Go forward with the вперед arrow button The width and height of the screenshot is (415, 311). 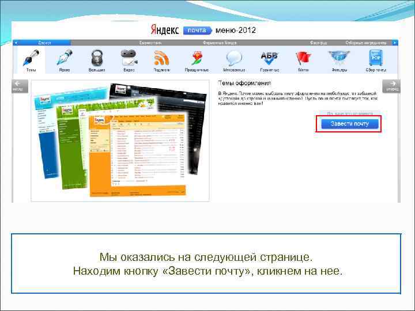click(x=391, y=86)
